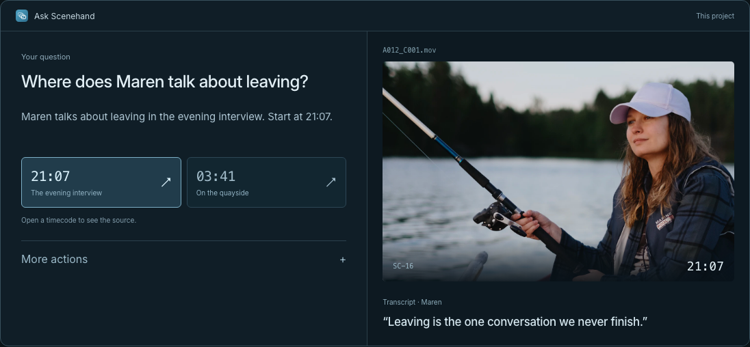Select the A012_C001.mov file name
Viewport: 750px width, 347px height.
pos(409,50)
